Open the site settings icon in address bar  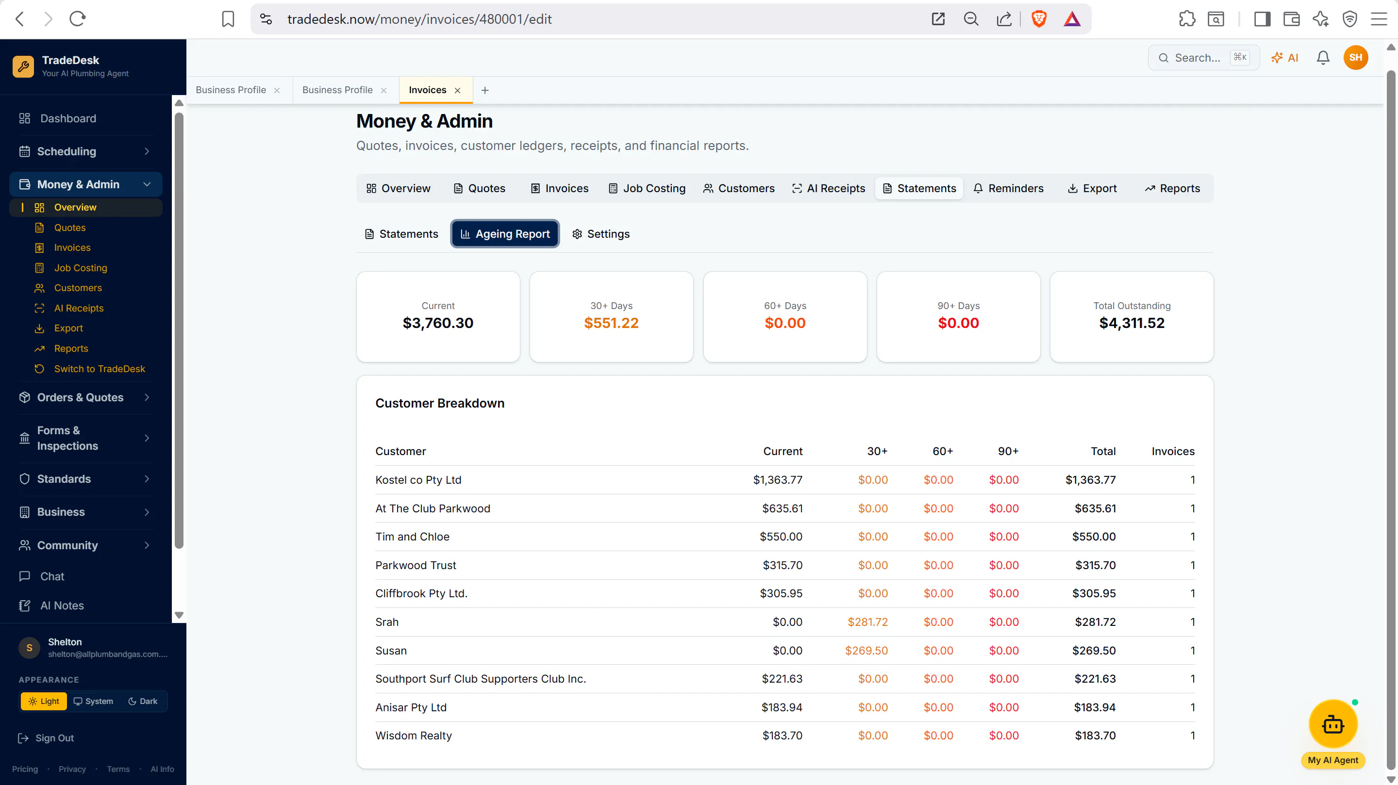pos(266,19)
